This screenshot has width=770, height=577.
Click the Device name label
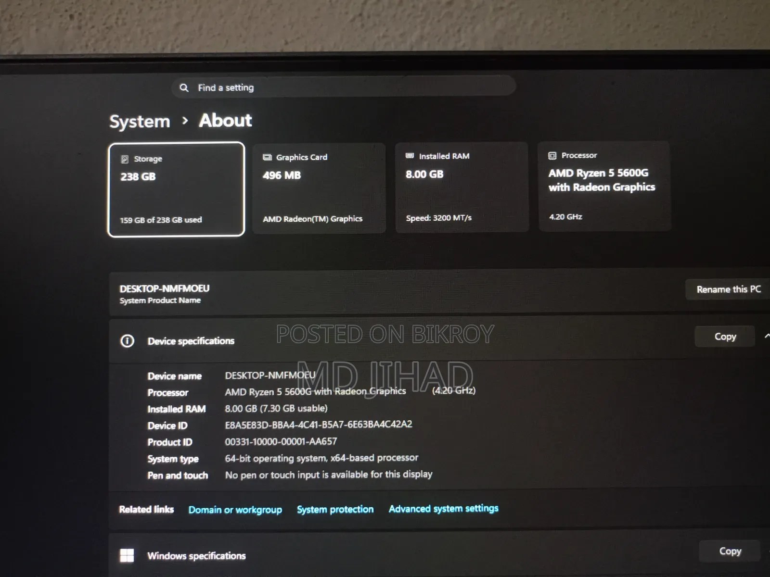click(x=174, y=376)
